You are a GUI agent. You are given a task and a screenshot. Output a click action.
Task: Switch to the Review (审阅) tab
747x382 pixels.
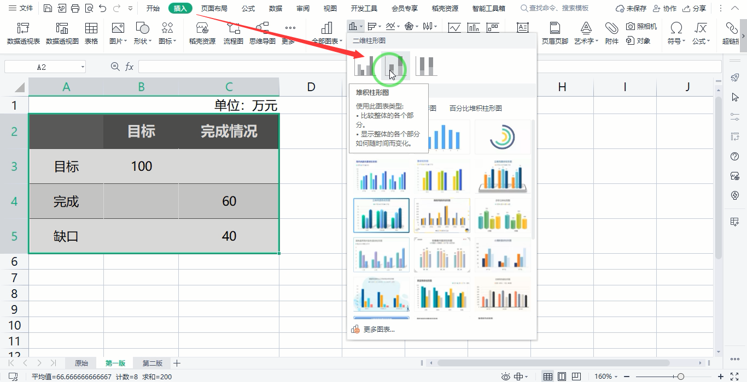click(303, 8)
